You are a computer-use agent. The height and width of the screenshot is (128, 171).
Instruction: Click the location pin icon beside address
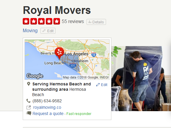click(x=29, y=84)
